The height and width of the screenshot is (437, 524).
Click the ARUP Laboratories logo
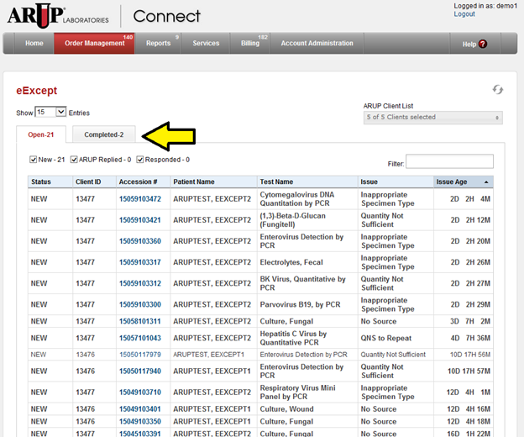coord(58,16)
